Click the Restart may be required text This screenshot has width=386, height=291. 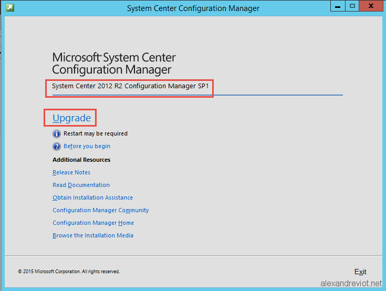pyautogui.click(x=96, y=133)
